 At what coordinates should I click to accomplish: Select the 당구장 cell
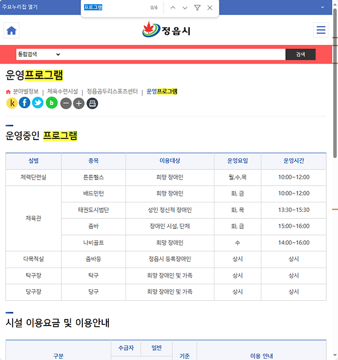tap(33, 292)
